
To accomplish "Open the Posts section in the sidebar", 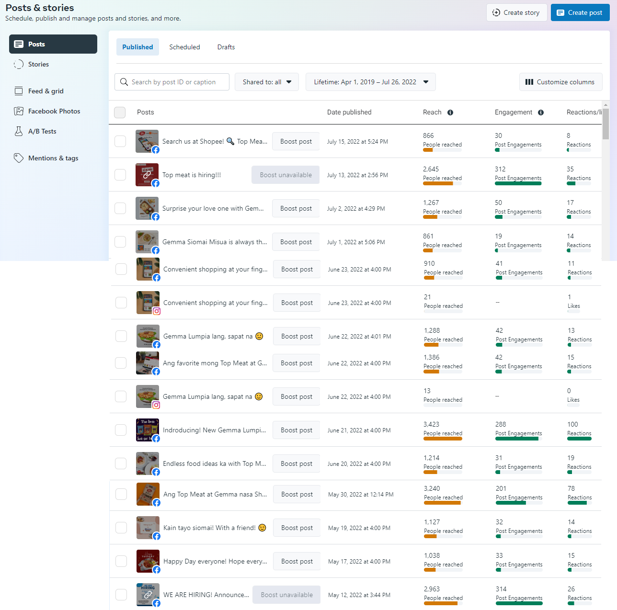I will [53, 44].
